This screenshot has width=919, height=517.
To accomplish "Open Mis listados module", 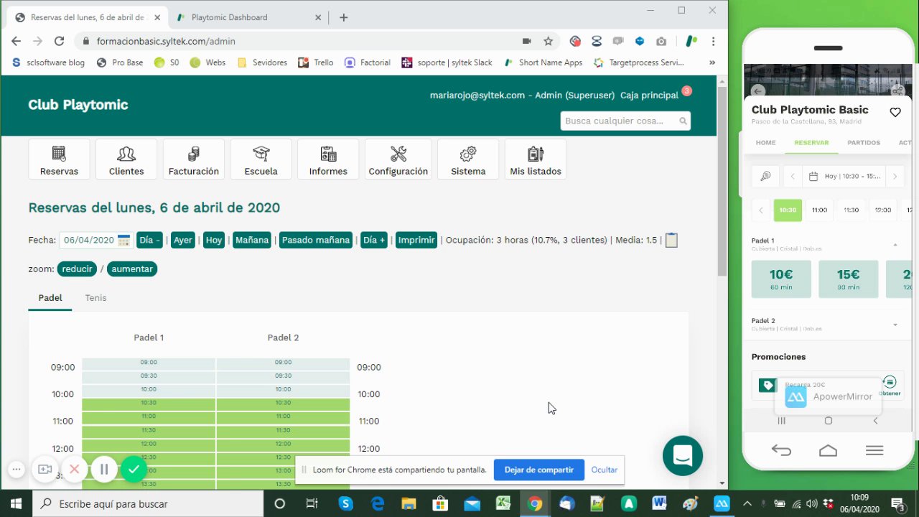I will 536,159.
